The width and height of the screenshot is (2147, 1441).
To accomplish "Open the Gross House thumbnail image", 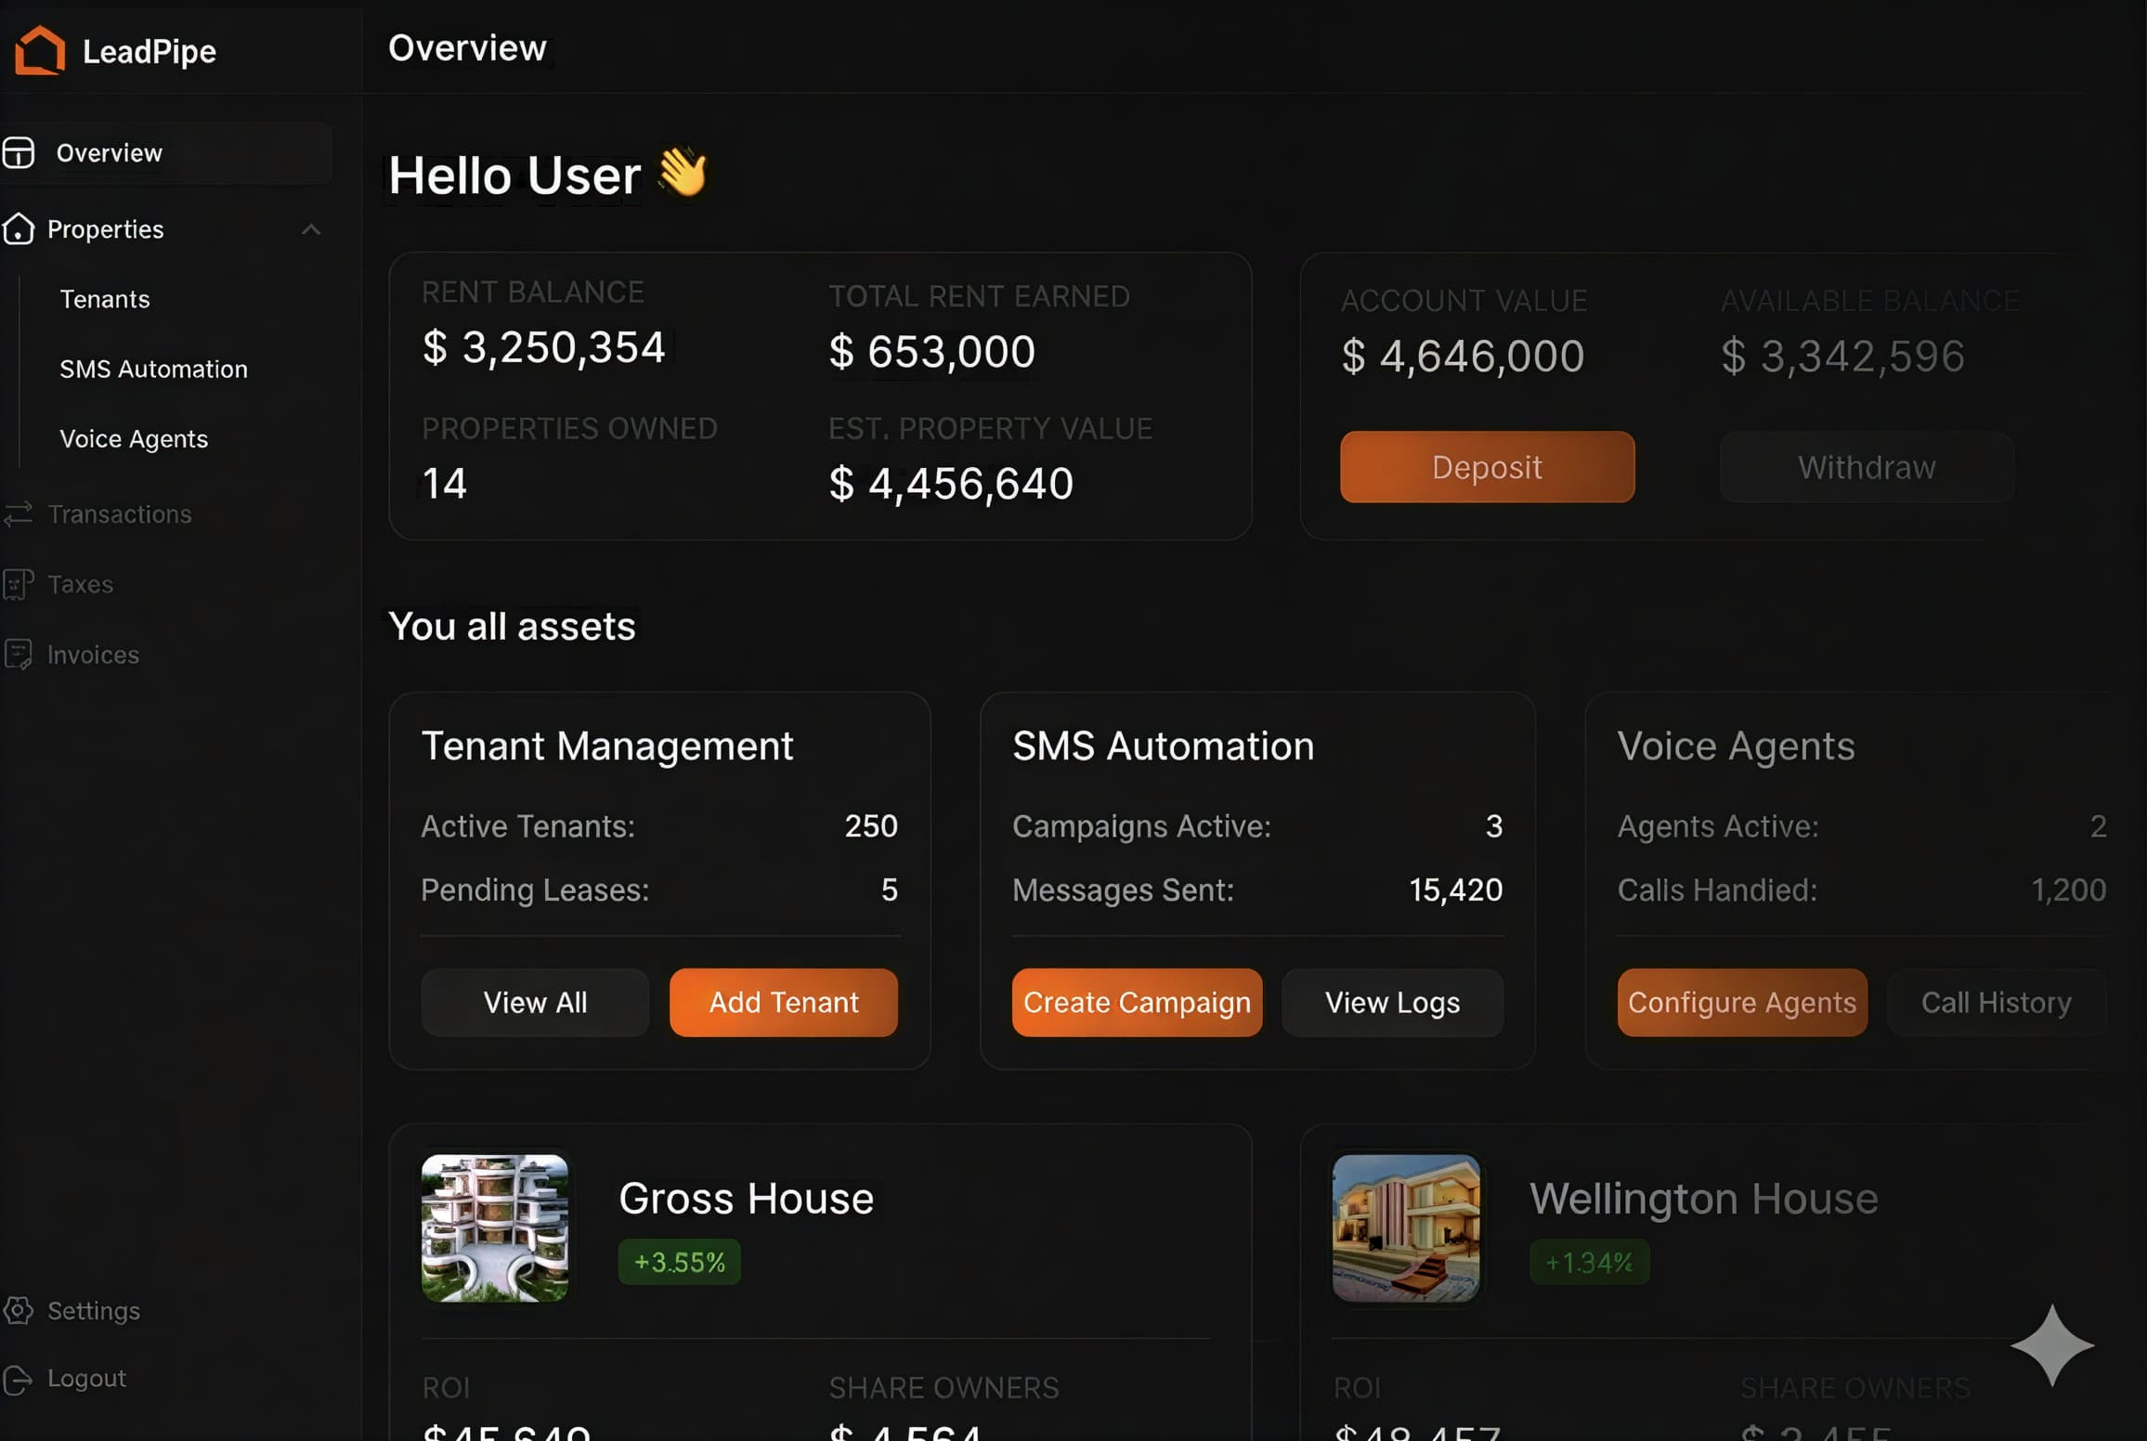I will click(495, 1227).
